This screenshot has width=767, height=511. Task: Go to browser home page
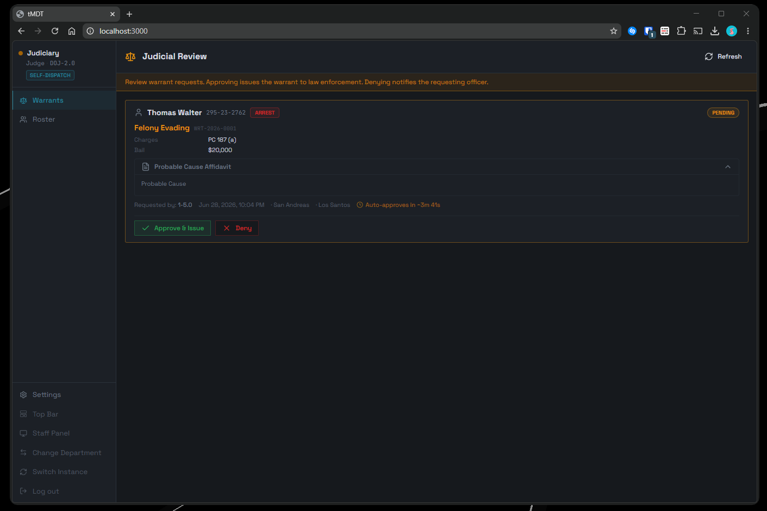pos(72,31)
